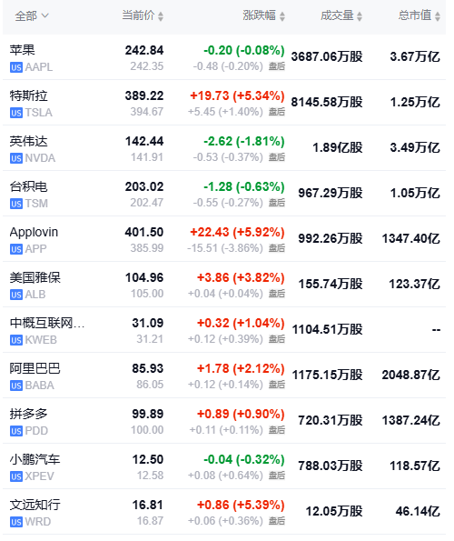Click the US badge beside AAPL
454x541 pixels.
(x=16, y=67)
